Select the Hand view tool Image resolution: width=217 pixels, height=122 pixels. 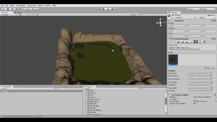pos(4,9)
